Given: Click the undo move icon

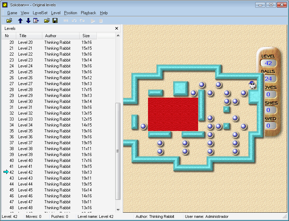Looking at the screenshot, I should (73, 20).
